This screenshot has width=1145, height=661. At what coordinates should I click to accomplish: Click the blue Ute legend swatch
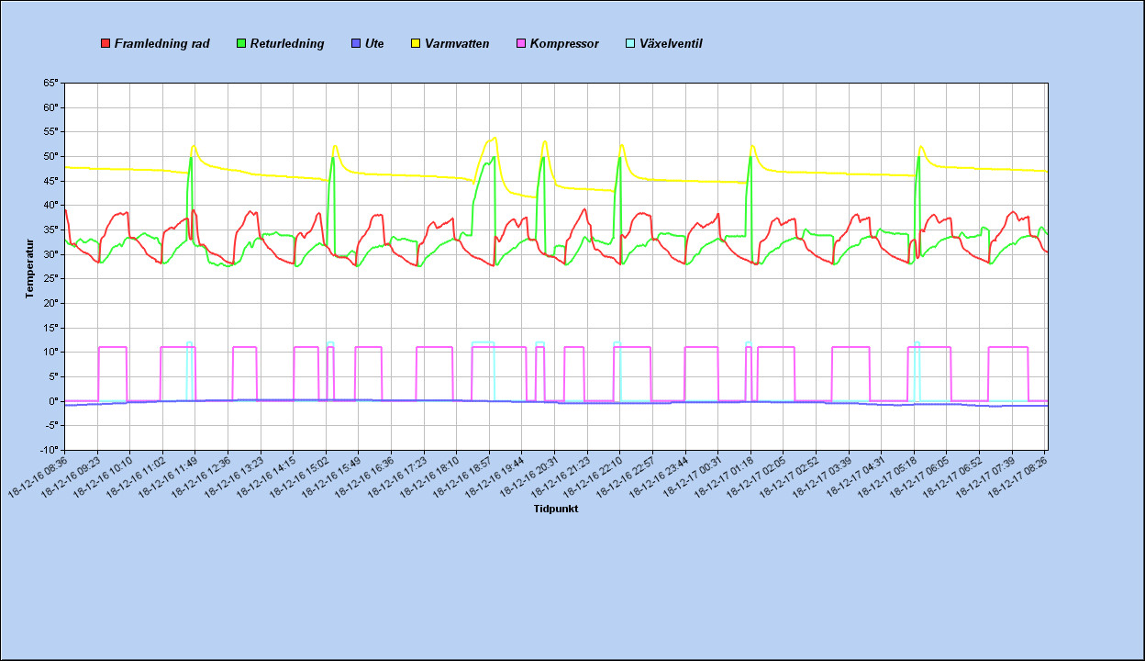tap(356, 44)
